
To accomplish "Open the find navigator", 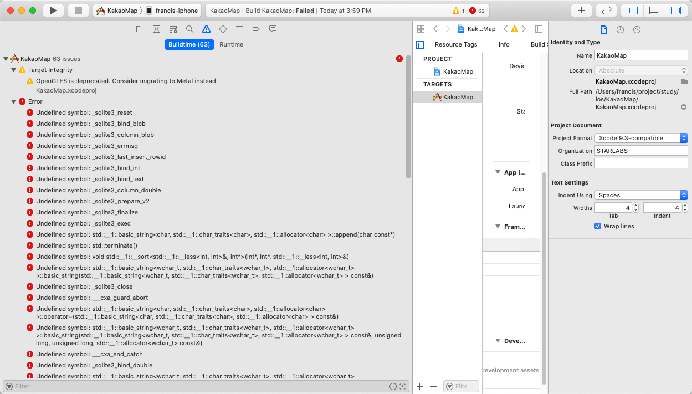I will [189, 29].
